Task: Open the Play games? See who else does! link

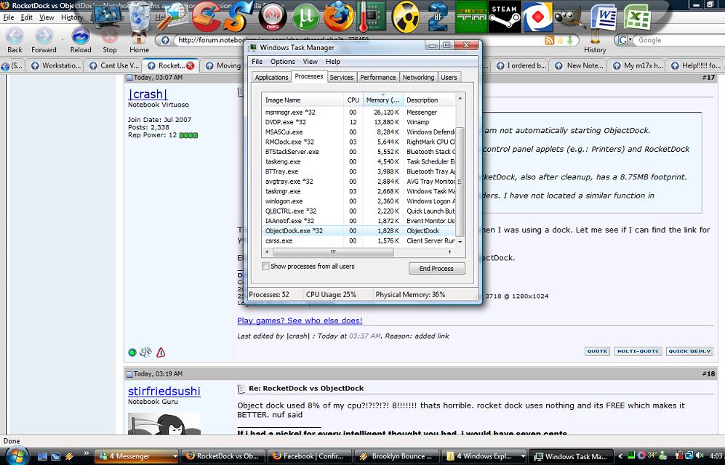Action: [300, 320]
